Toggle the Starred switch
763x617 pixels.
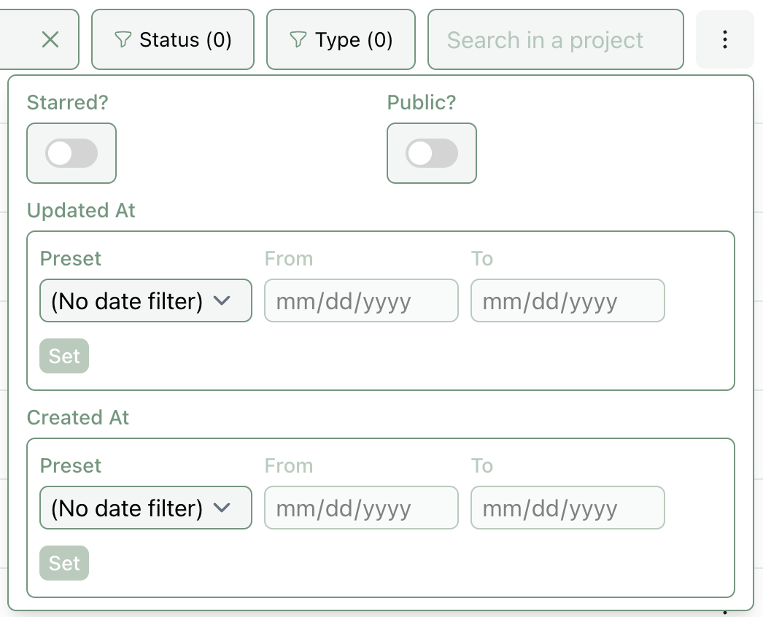pos(71,153)
